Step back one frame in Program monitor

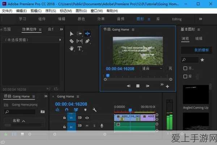(128, 86)
